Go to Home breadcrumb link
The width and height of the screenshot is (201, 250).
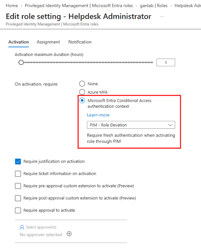[12, 6]
